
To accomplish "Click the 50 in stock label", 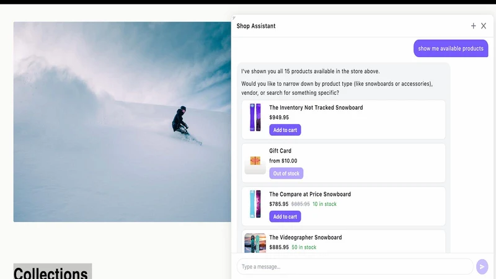I will point(304,247).
